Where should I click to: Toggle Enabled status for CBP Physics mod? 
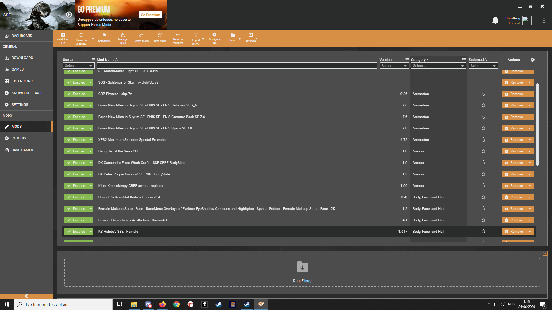76,94
